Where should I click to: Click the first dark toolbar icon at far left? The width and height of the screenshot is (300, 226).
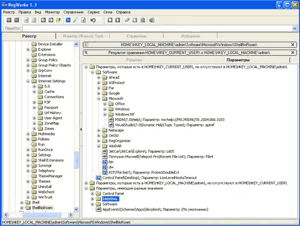tap(9, 20)
